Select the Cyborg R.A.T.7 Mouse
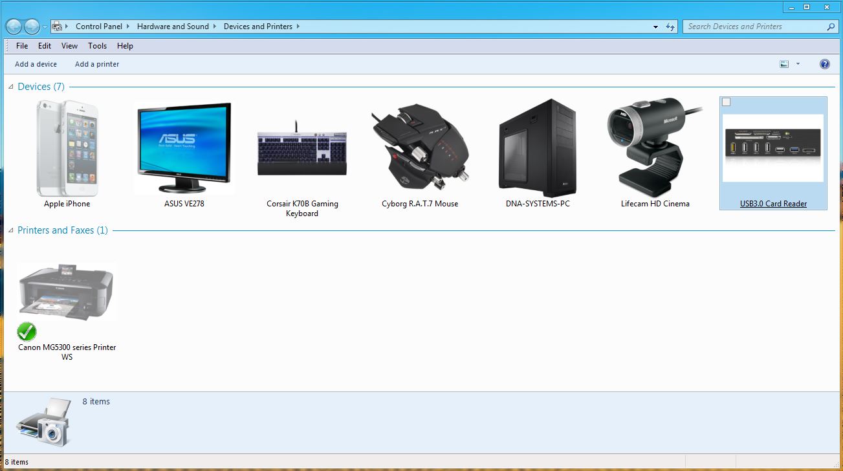The width and height of the screenshot is (843, 471). (x=419, y=149)
